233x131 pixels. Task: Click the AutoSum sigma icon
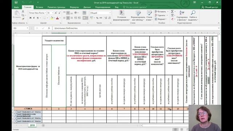coord(172,11)
